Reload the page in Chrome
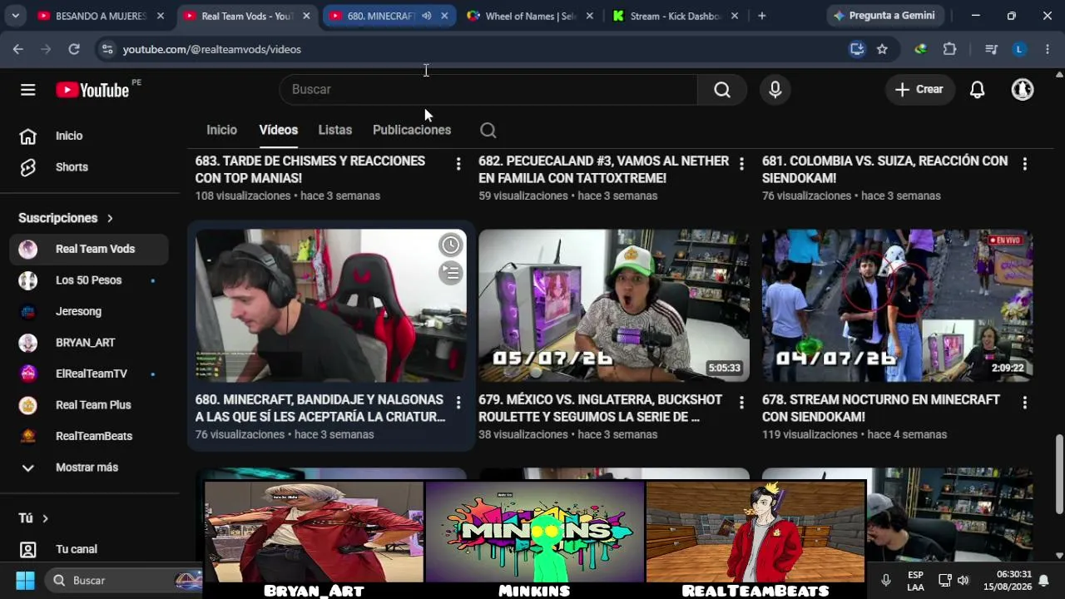This screenshot has width=1065, height=599. (74, 50)
